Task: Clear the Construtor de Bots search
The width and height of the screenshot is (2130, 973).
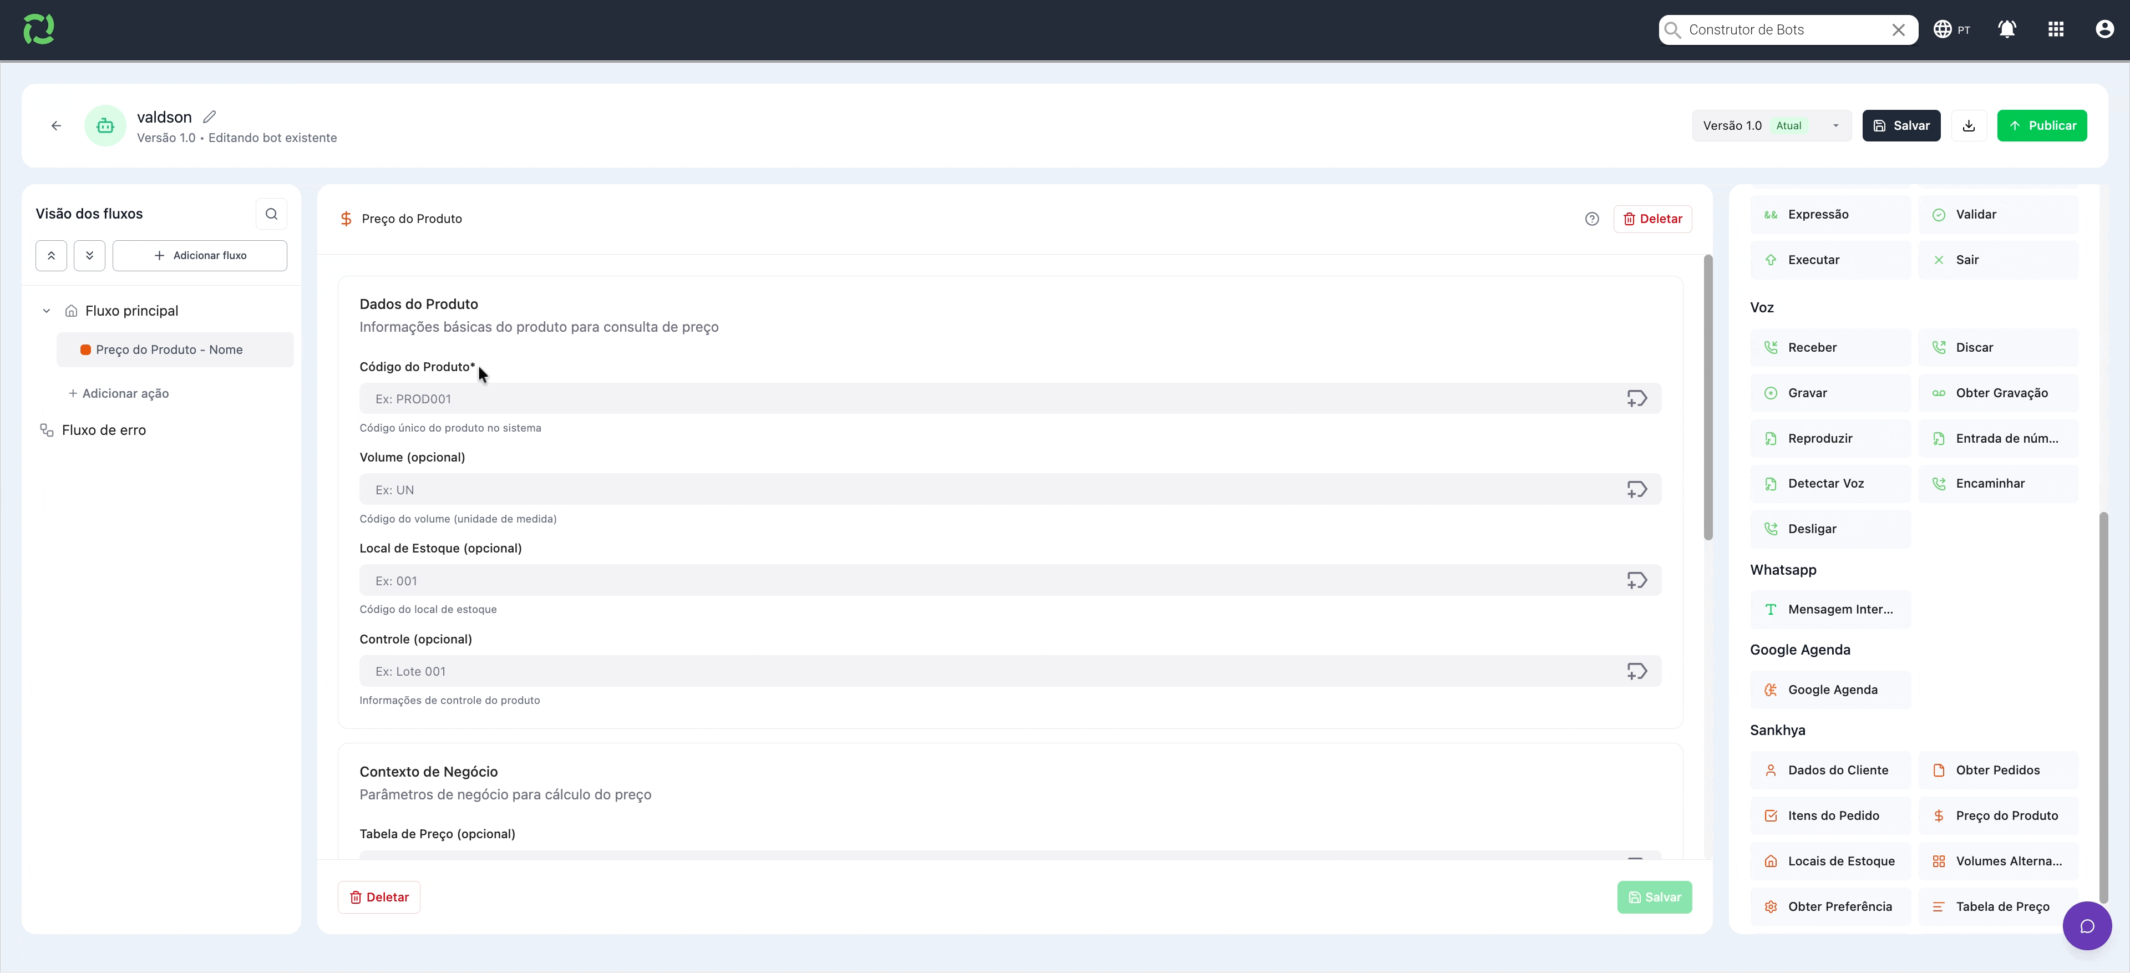Action: [1899, 30]
